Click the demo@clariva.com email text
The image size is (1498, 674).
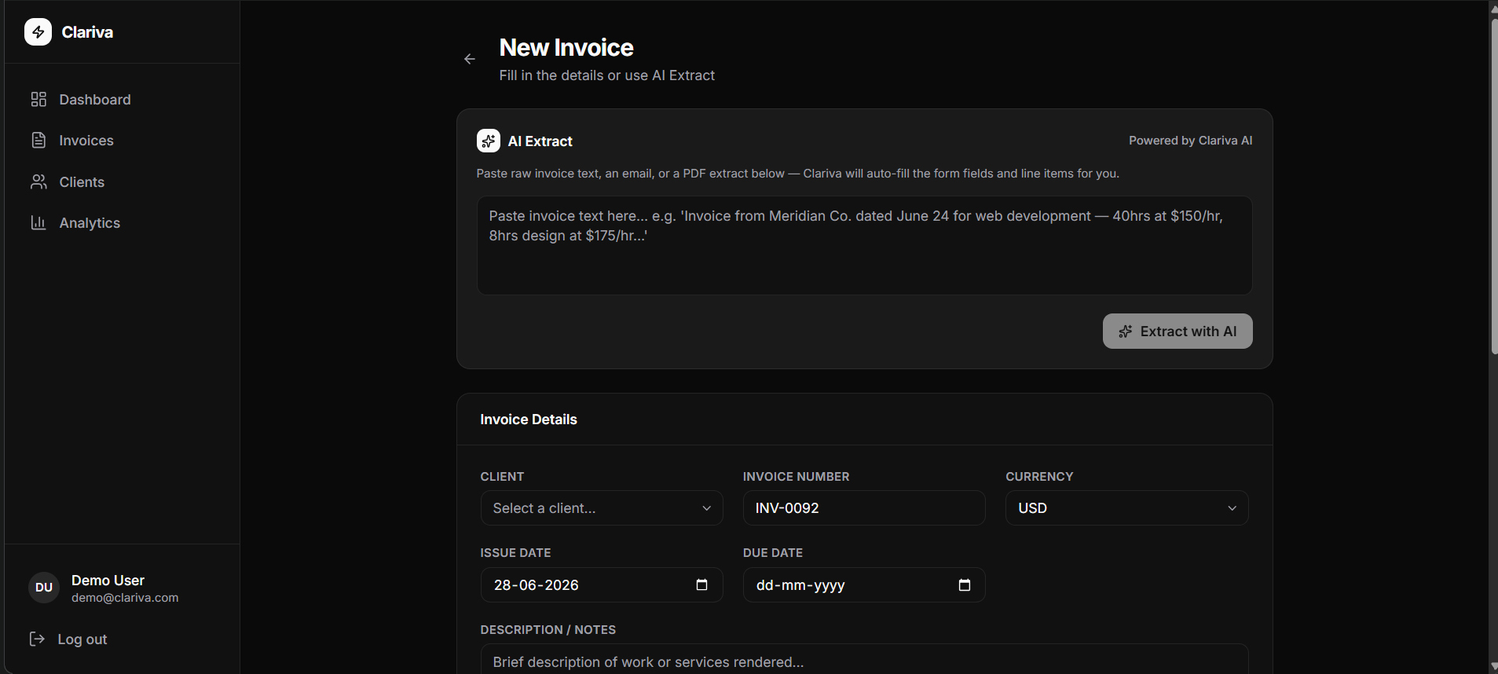coord(125,598)
